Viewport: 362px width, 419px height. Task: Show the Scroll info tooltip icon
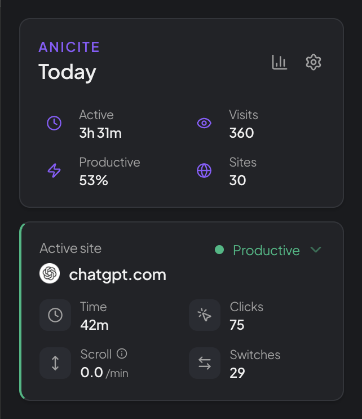coord(122,354)
